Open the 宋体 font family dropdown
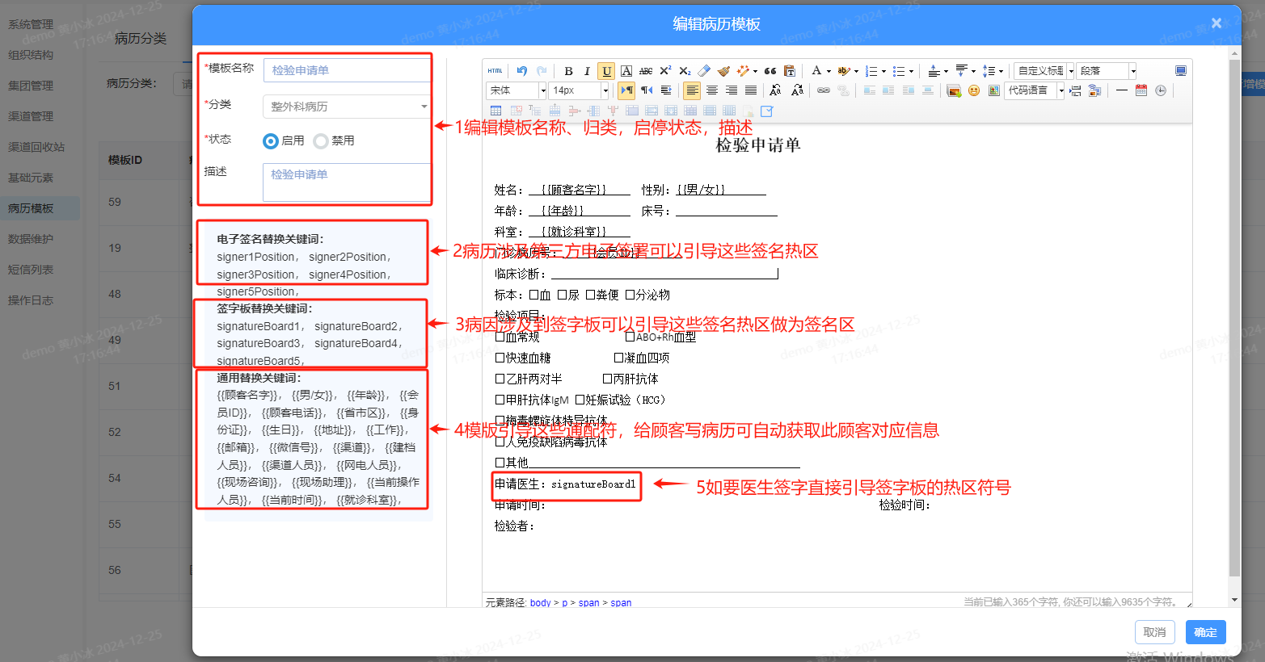Image resolution: width=1265 pixels, height=662 pixels. pos(517,90)
